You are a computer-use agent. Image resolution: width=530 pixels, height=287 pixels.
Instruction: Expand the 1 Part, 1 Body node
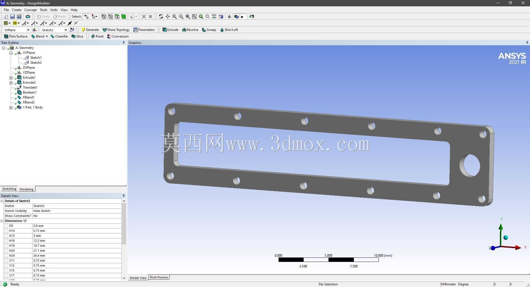pyautogui.click(x=11, y=107)
